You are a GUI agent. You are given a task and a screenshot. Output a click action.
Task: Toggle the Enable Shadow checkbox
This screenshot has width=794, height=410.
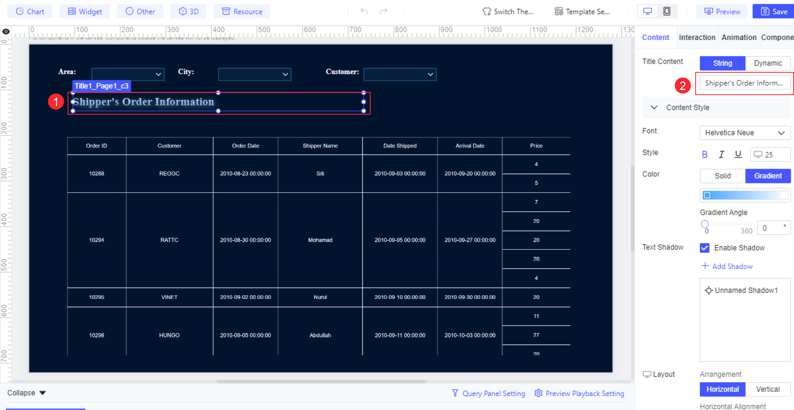point(704,248)
